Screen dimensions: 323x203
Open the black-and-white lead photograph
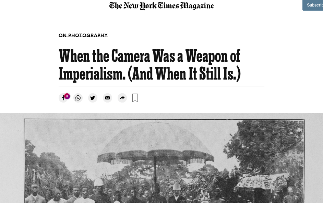coord(164,161)
